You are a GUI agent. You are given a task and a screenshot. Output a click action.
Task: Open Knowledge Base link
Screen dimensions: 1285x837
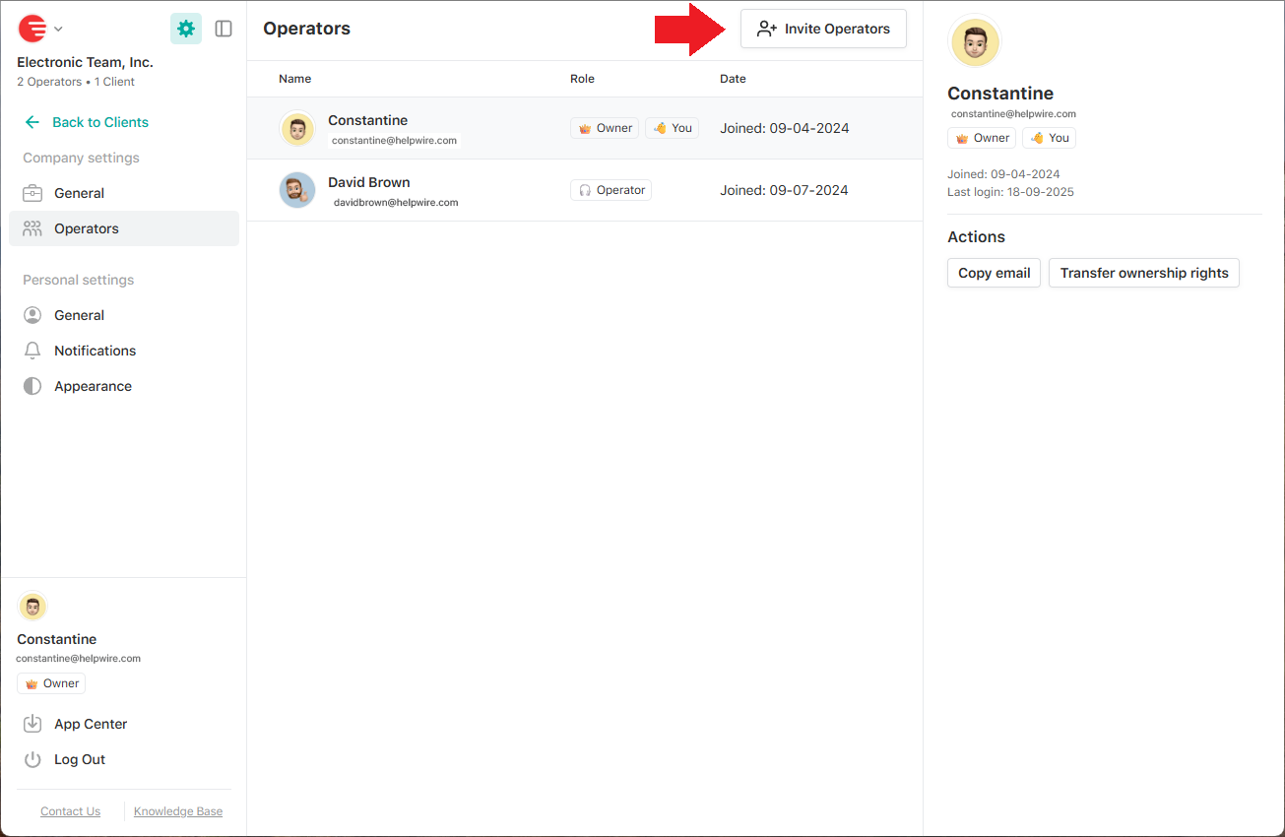click(x=178, y=811)
